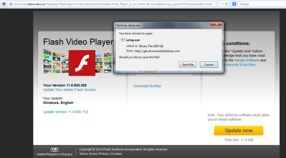Select the get.download2desktop.com source URL text
Viewport: 286px width, 158px height.
157,51
